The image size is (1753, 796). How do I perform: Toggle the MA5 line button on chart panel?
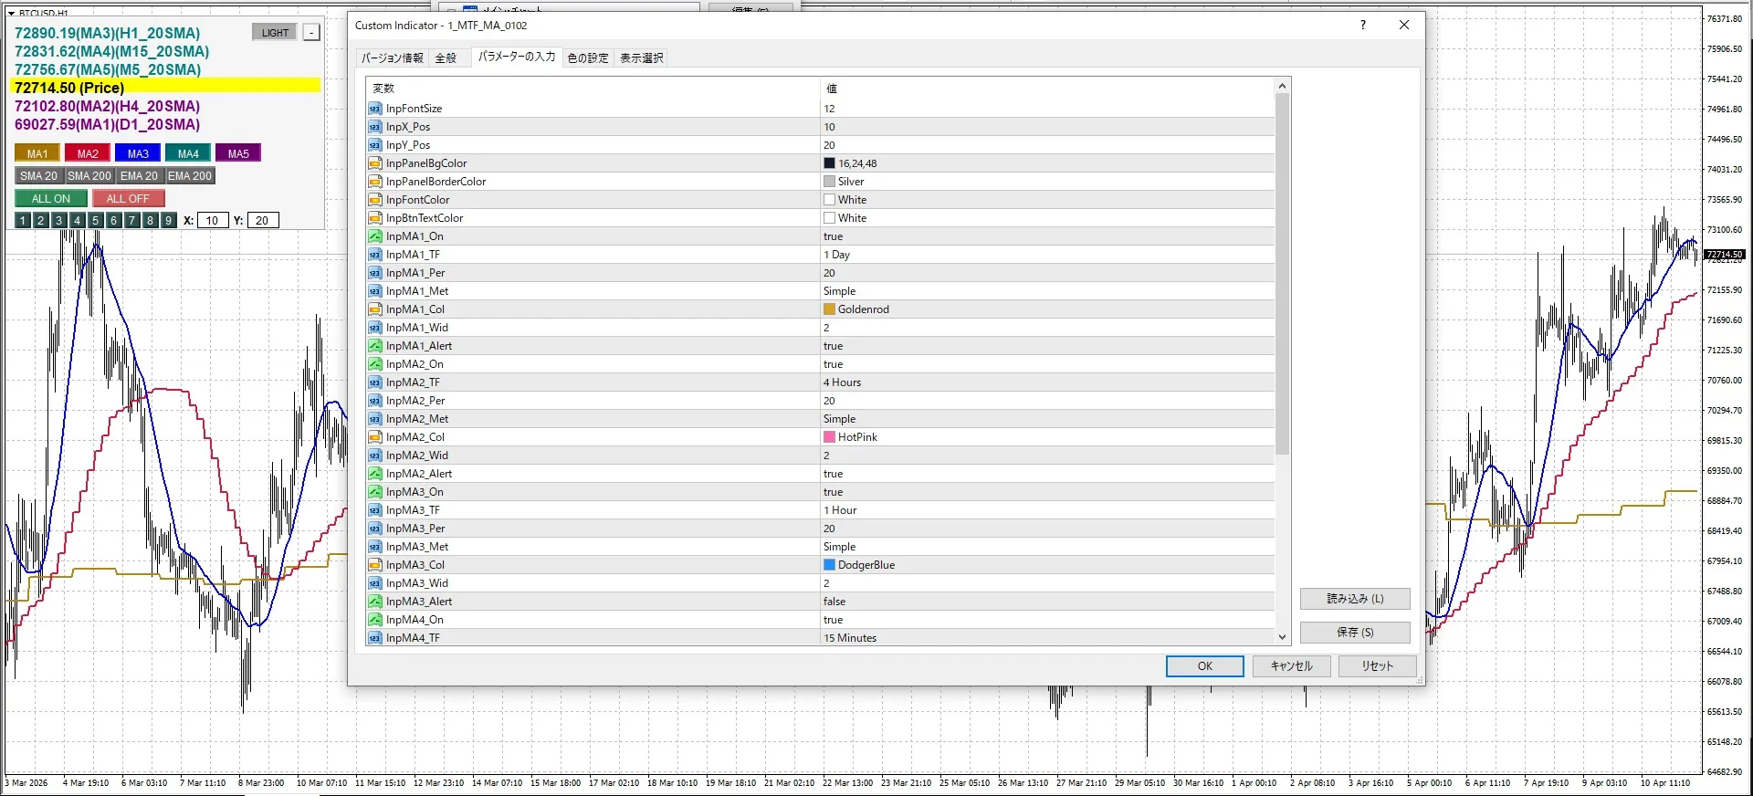click(238, 153)
